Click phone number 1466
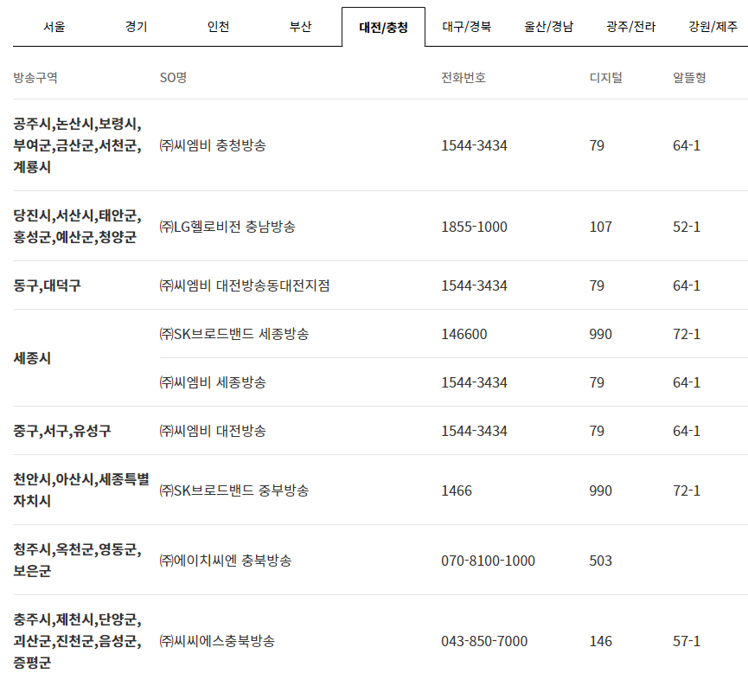Screen dimensions: 748x686 (x=457, y=490)
